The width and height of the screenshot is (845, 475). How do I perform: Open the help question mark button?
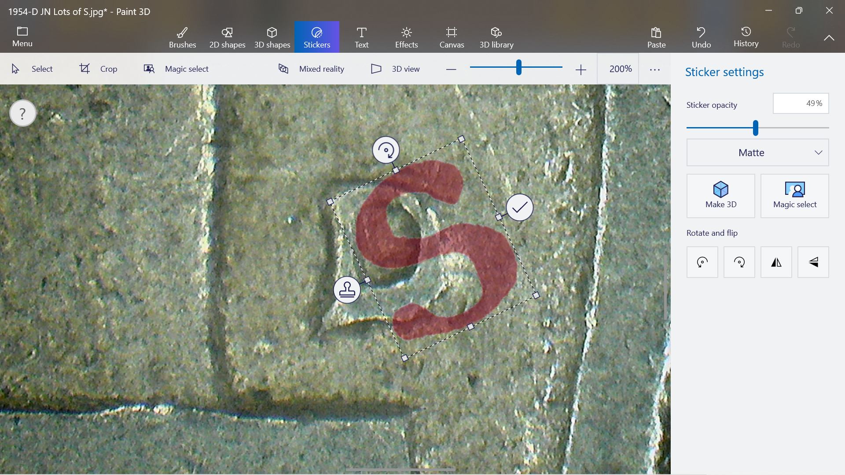click(23, 113)
